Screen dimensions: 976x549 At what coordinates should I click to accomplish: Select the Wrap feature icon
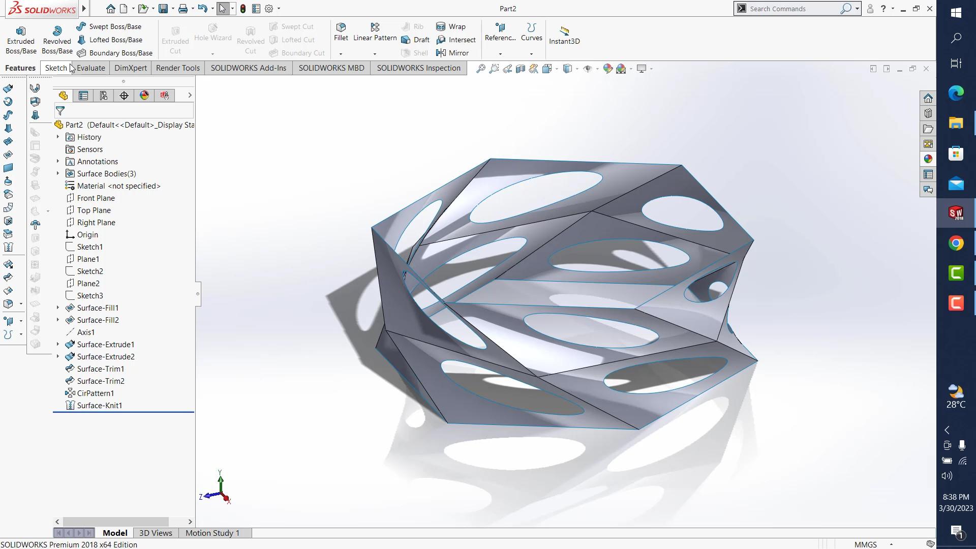[441, 26]
